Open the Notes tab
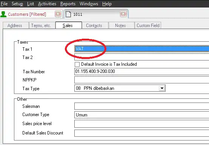The image size is (209, 145). 121,25
